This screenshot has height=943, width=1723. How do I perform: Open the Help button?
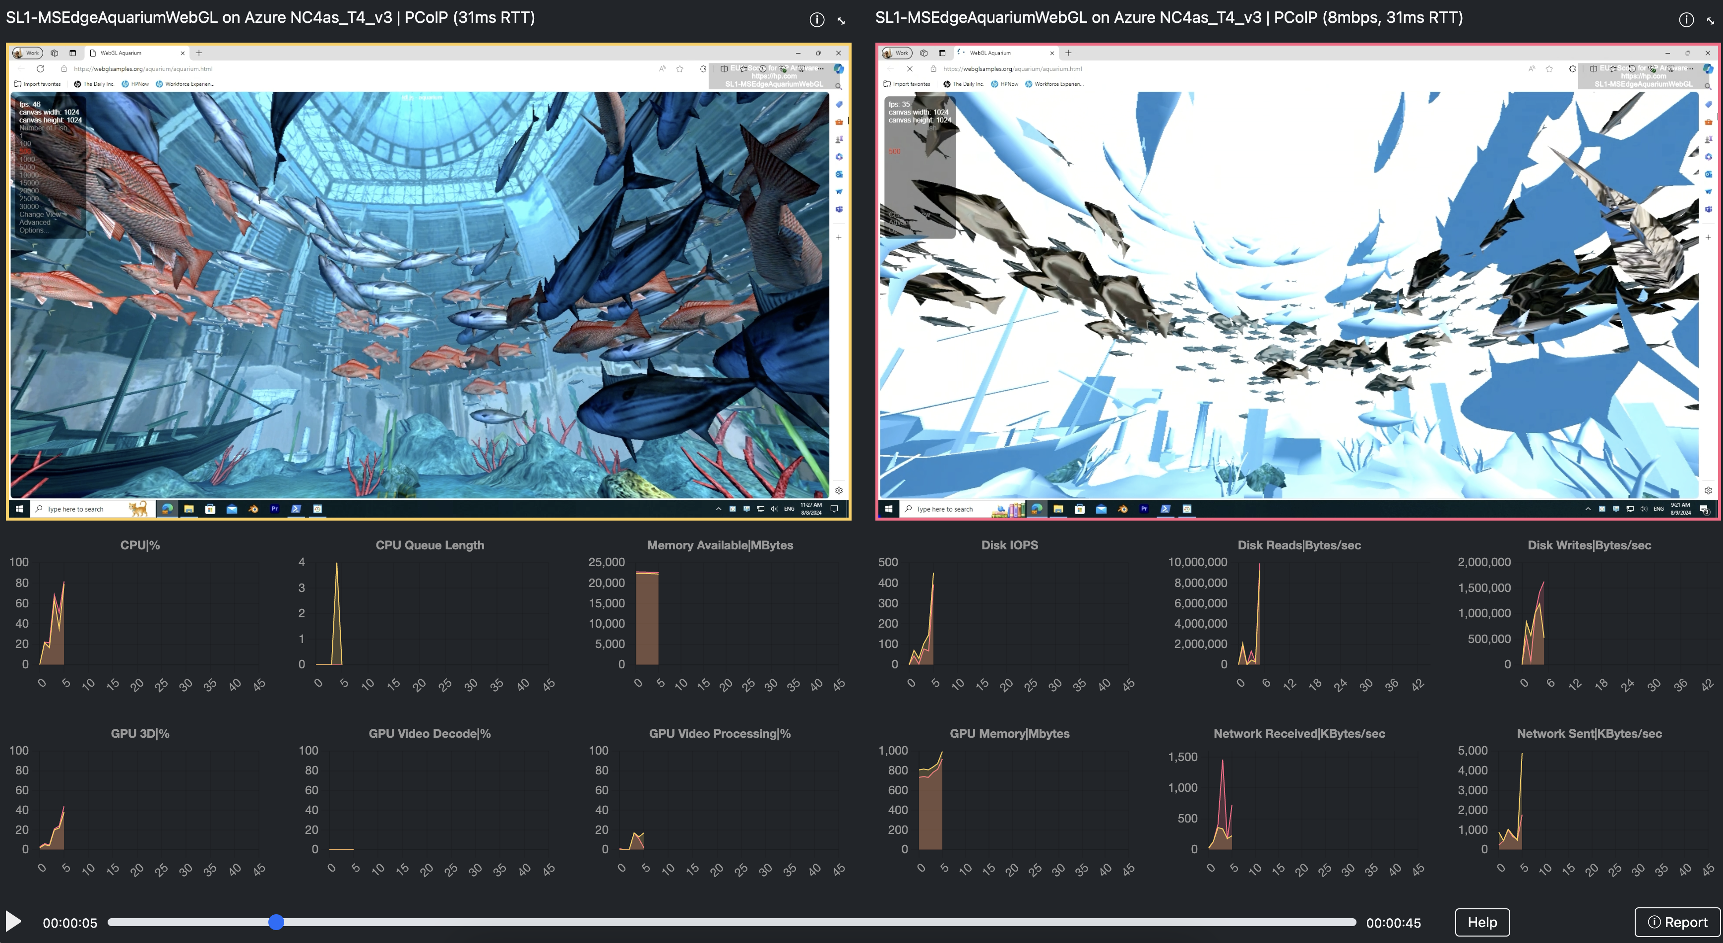tap(1482, 922)
